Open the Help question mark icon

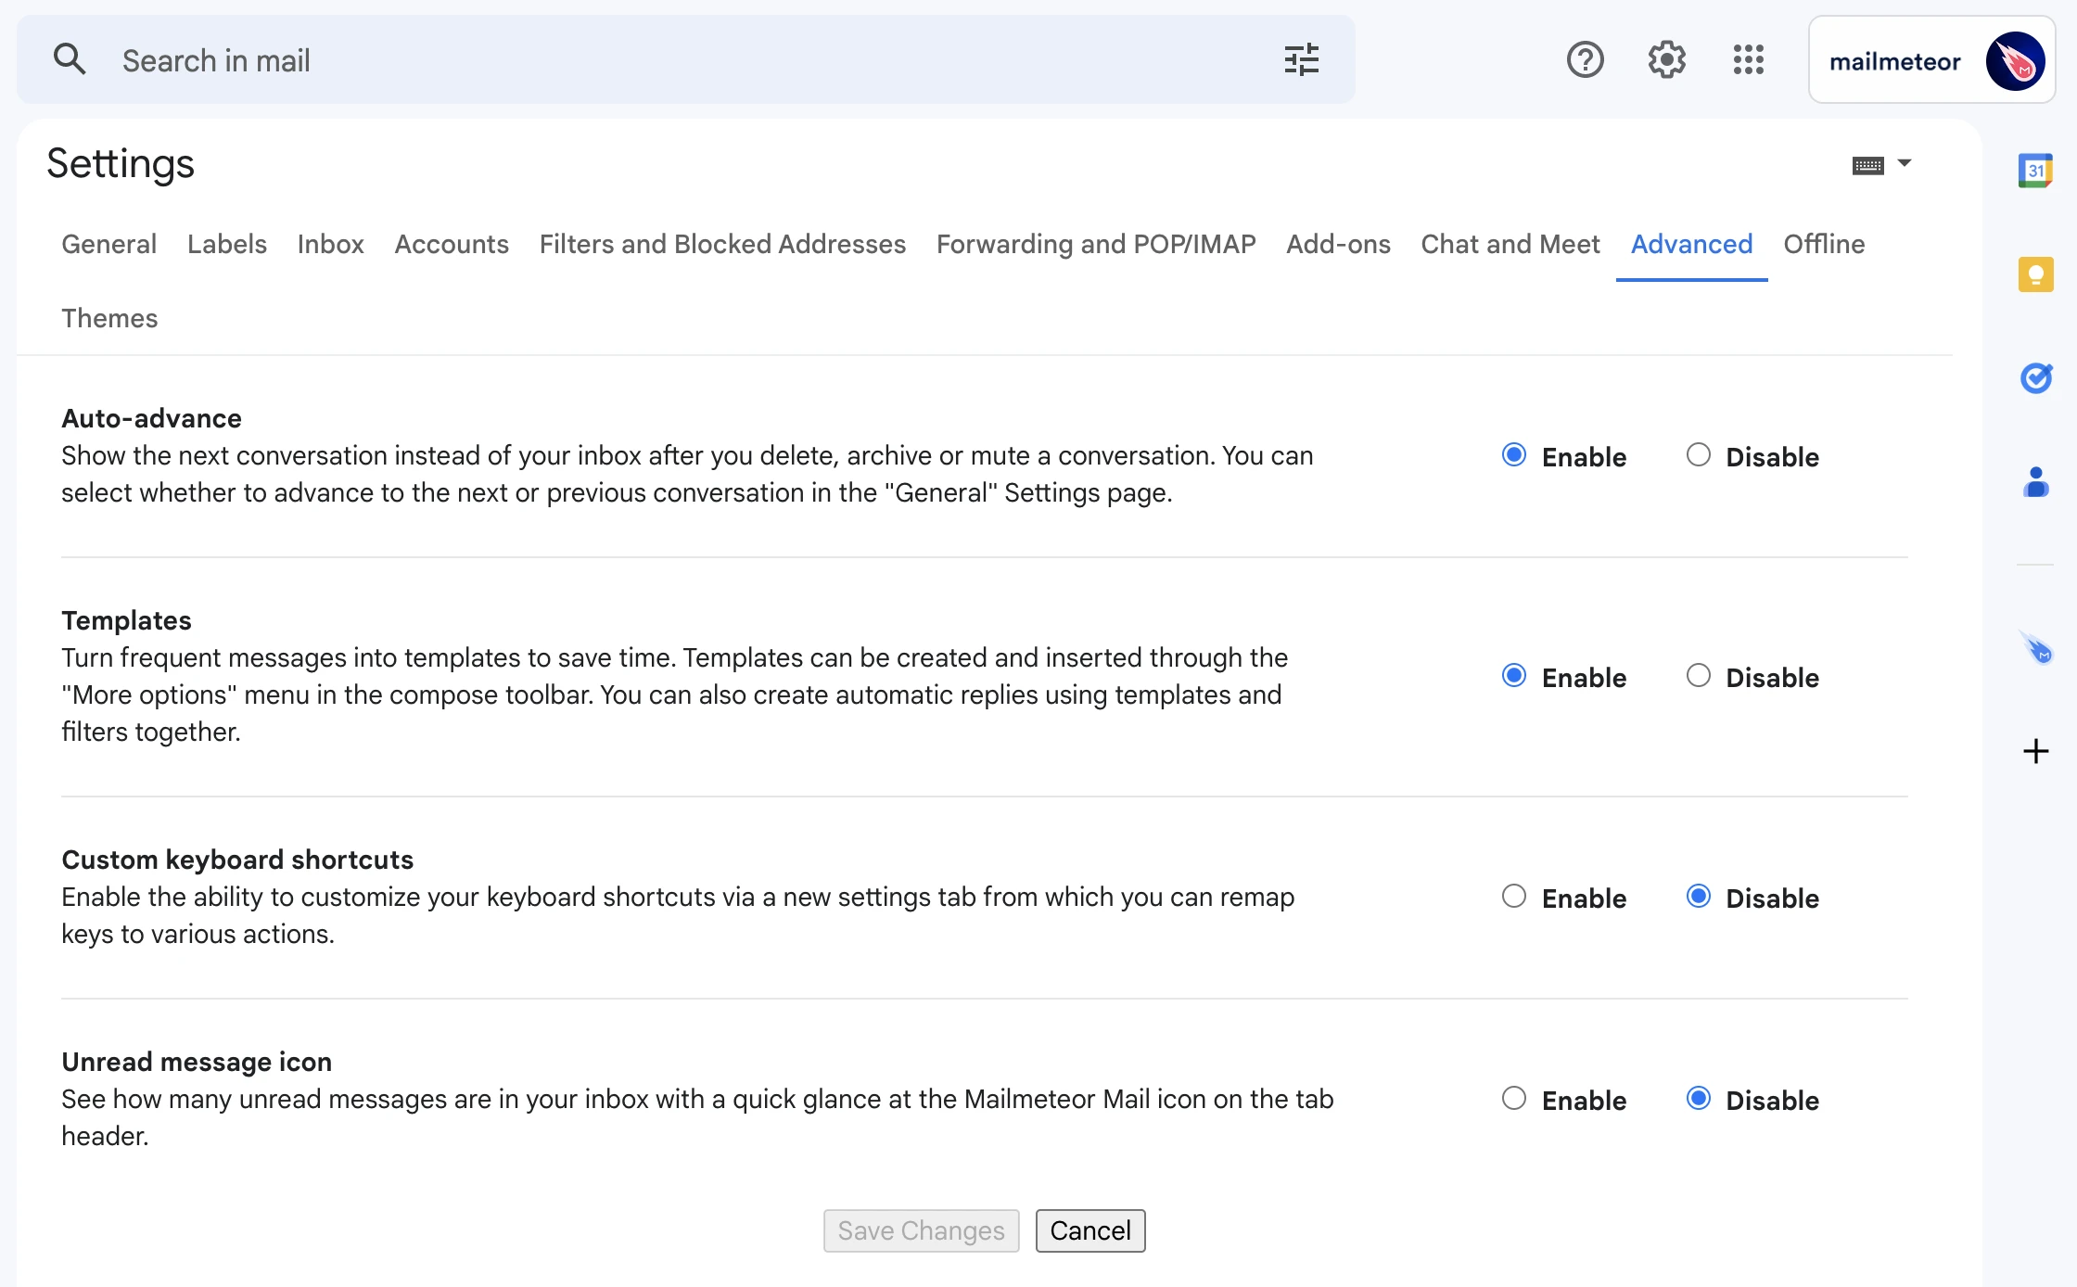pyautogui.click(x=1586, y=60)
